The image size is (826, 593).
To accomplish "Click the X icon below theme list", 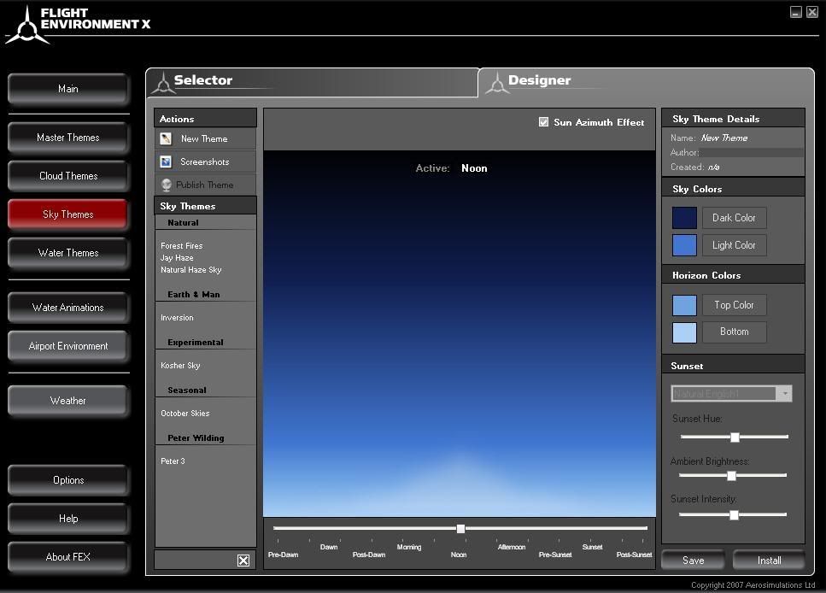I will click(243, 561).
